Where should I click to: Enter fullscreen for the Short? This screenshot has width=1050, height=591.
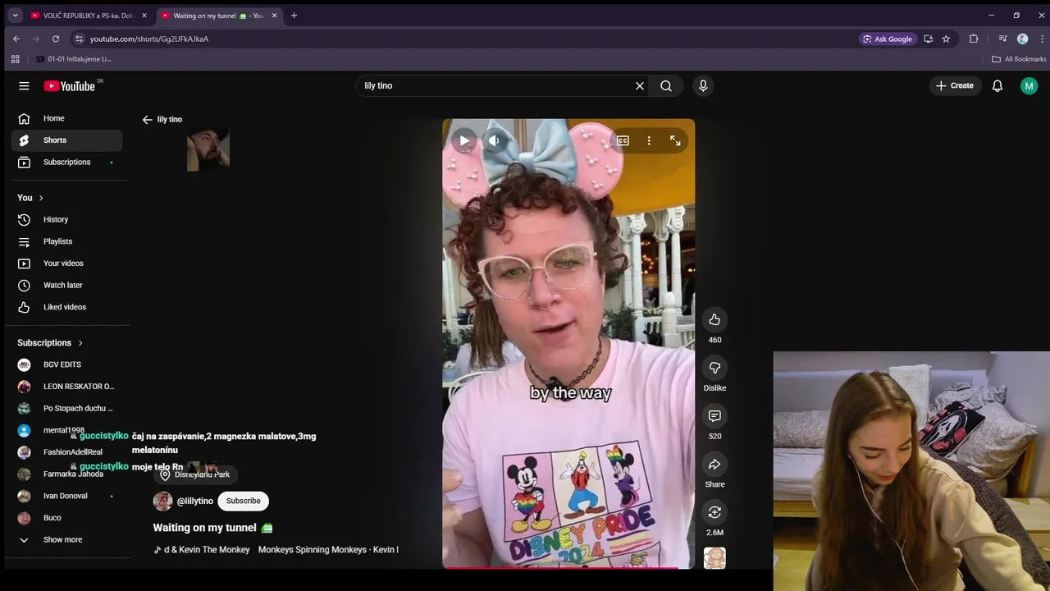pyautogui.click(x=675, y=140)
